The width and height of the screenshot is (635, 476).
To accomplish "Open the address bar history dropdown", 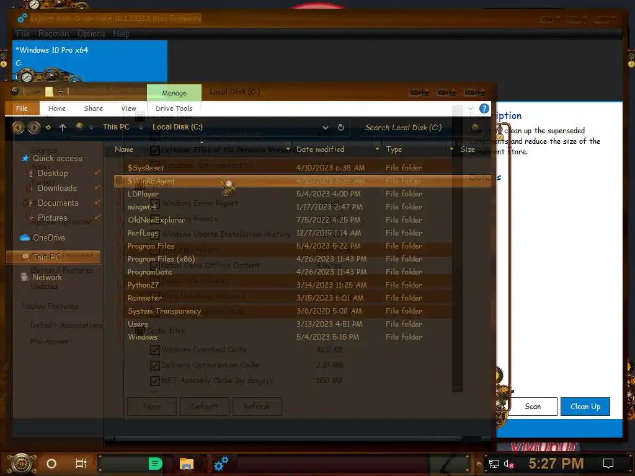I will [325, 128].
